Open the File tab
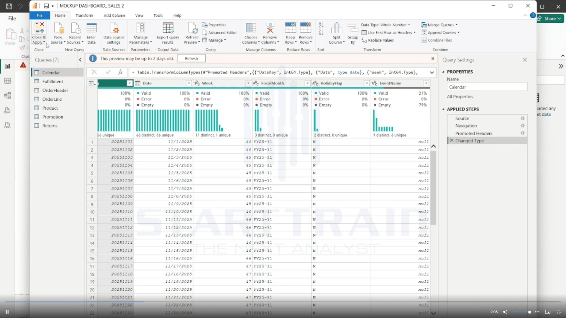This screenshot has width=566, height=318. 40,15
